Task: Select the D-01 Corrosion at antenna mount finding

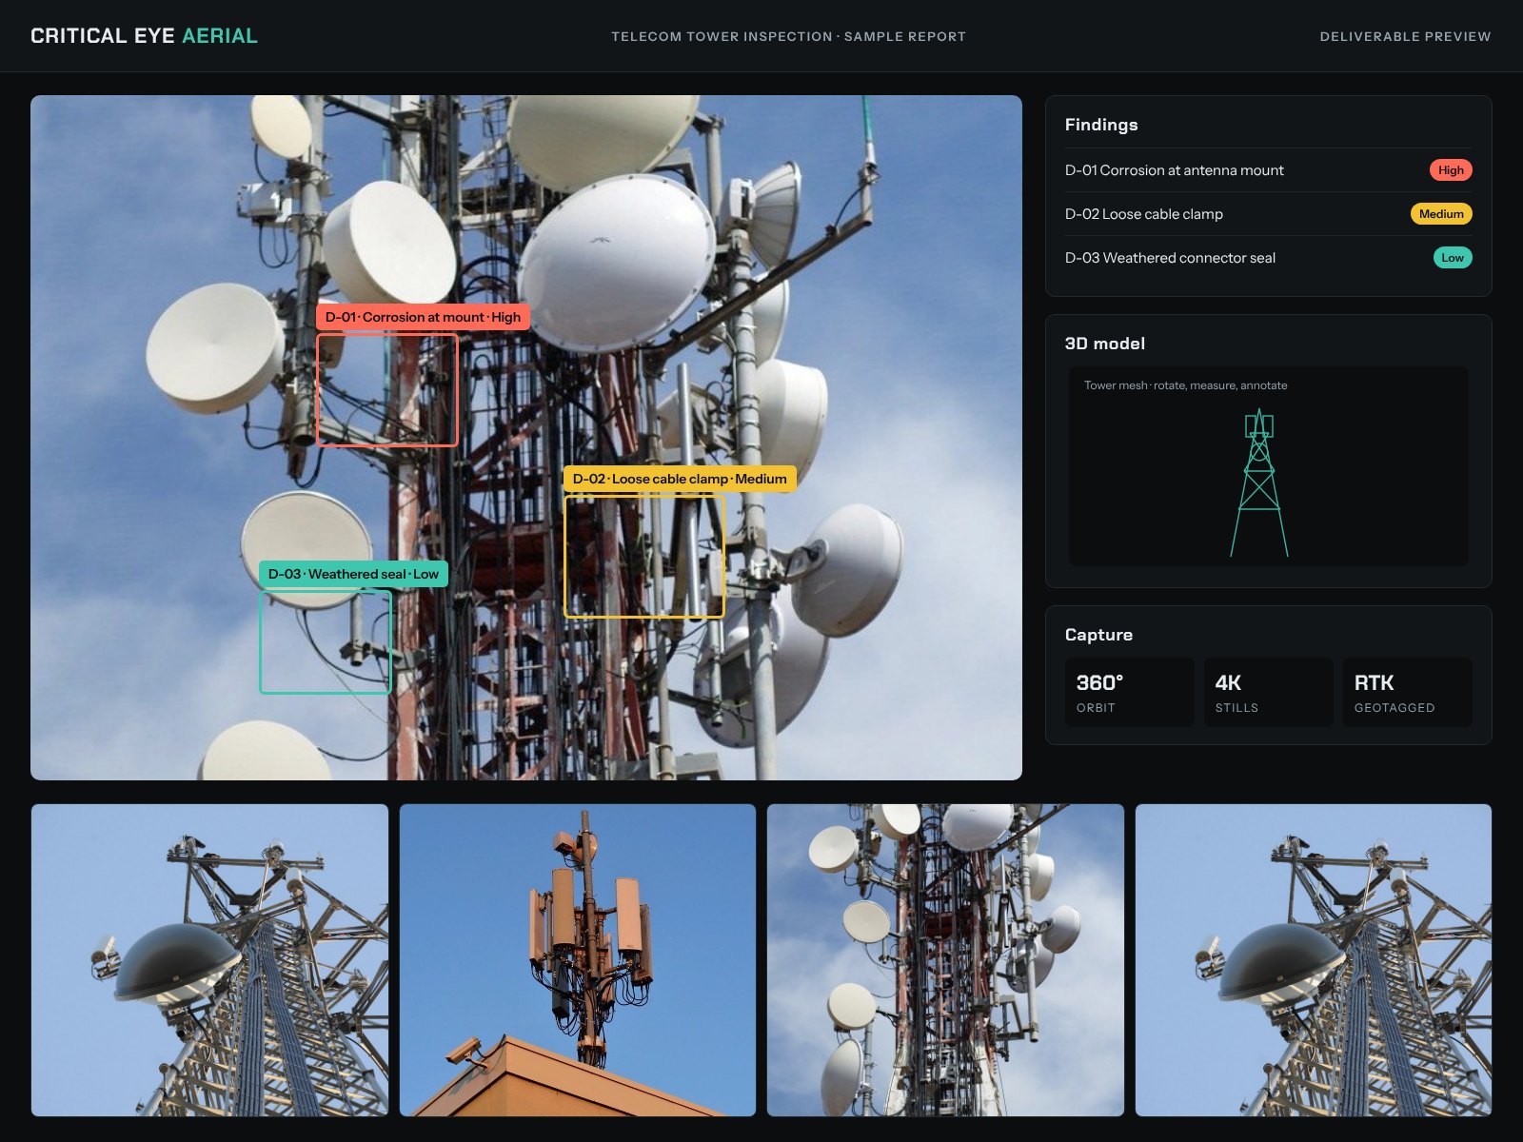Action: pyautogui.click(x=1268, y=170)
